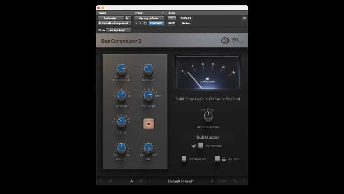
Task: Click the search magnifier icon
Action: pos(235,181)
